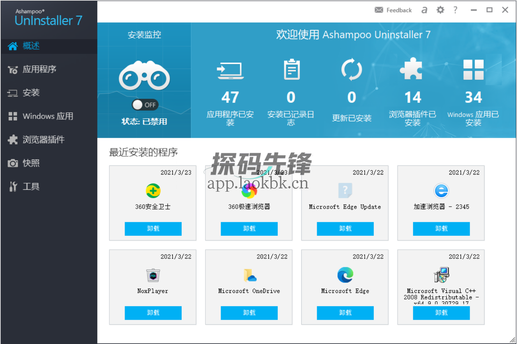Image resolution: width=517 pixels, height=344 pixels.
Task: Open the help question mark icon
Action: tap(455, 10)
